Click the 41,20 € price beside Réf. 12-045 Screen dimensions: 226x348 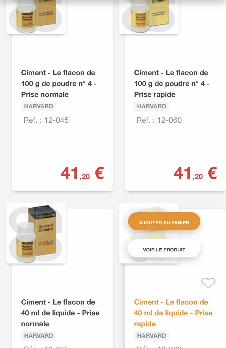82,174
